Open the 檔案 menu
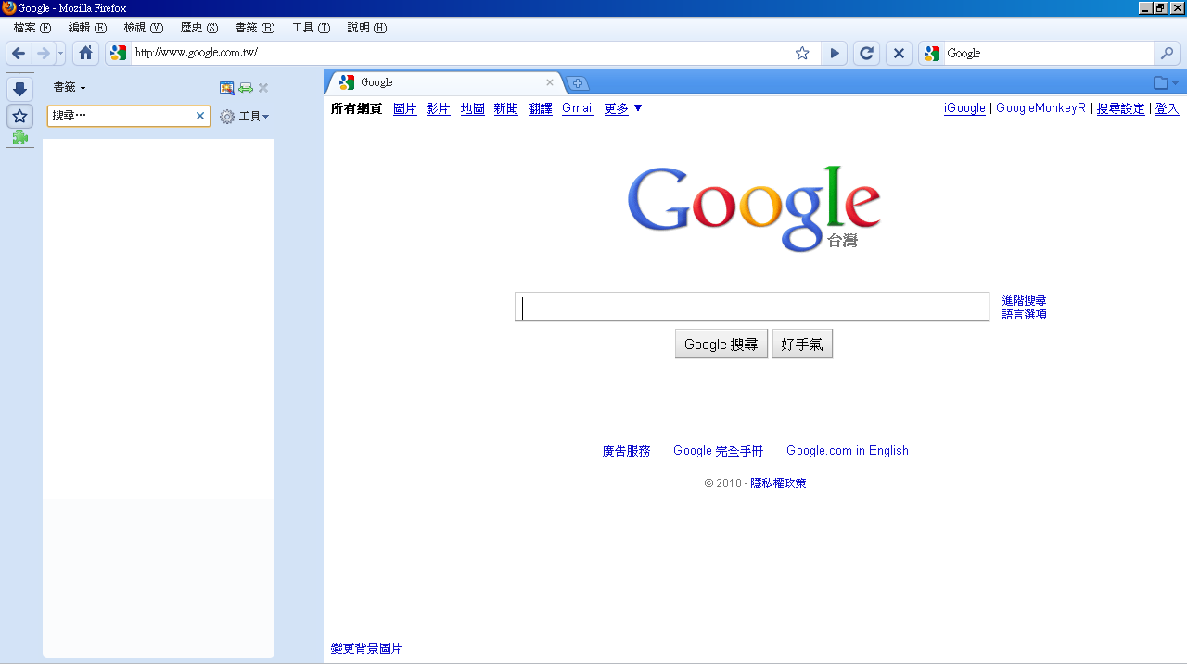 coord(32,28)
